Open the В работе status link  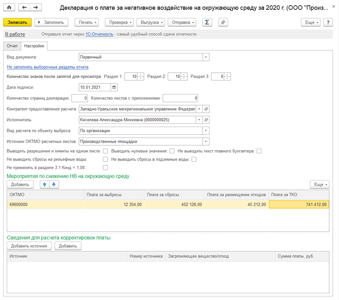pos(15,34)
